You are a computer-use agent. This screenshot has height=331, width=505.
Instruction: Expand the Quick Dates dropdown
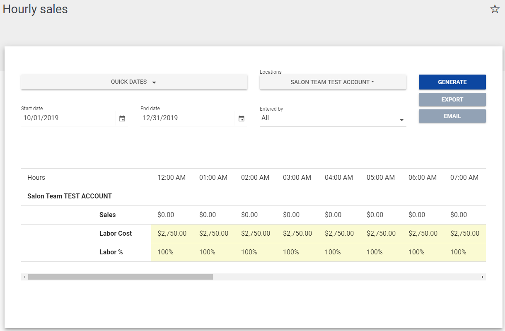(134, 82)
